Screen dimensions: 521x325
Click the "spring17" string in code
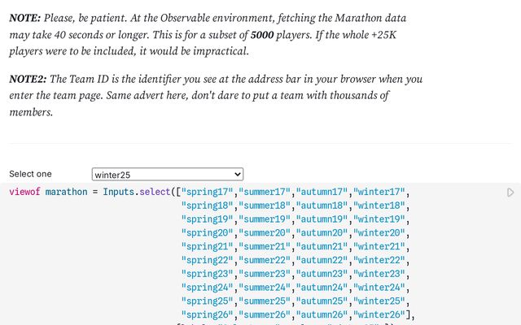(208, 192)
